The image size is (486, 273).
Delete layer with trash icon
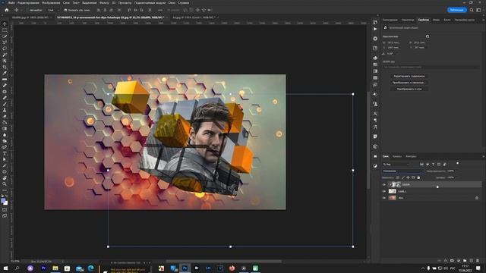[x=478, y=261]
